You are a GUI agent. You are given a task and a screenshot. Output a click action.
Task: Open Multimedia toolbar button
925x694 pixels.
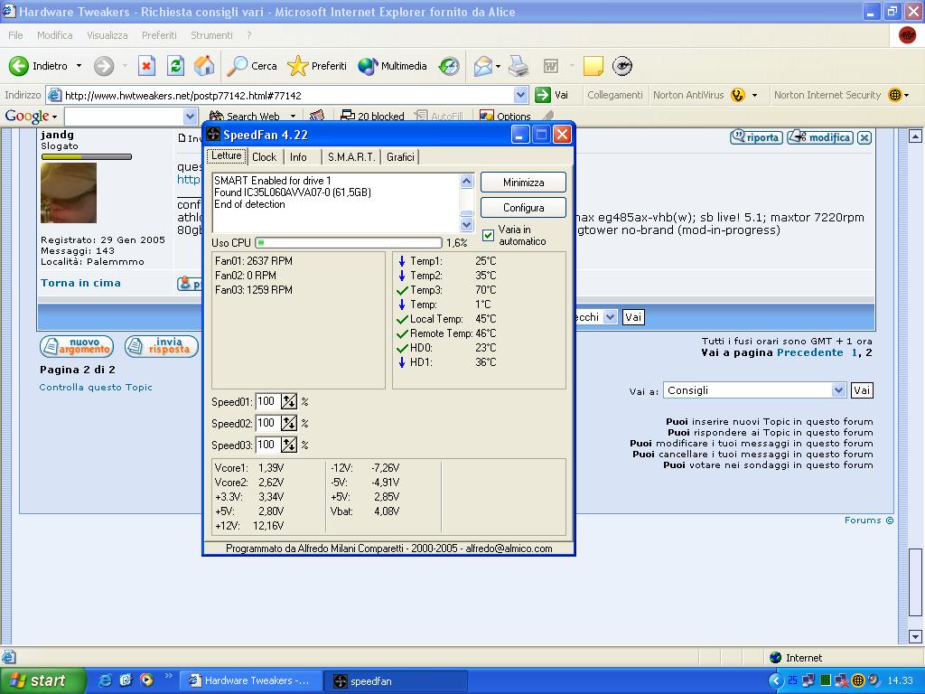[x=368, y=66]
